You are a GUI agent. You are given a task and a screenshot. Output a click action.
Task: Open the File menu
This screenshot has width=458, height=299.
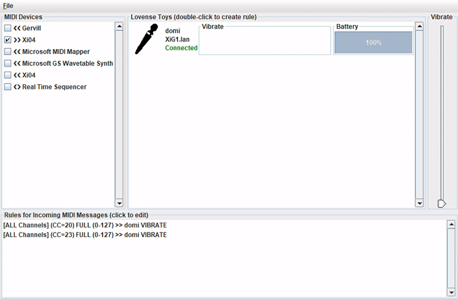click(8, 6)
